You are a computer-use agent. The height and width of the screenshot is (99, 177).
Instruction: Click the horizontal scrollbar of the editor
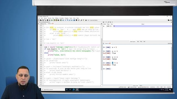[x=61, y=86]
